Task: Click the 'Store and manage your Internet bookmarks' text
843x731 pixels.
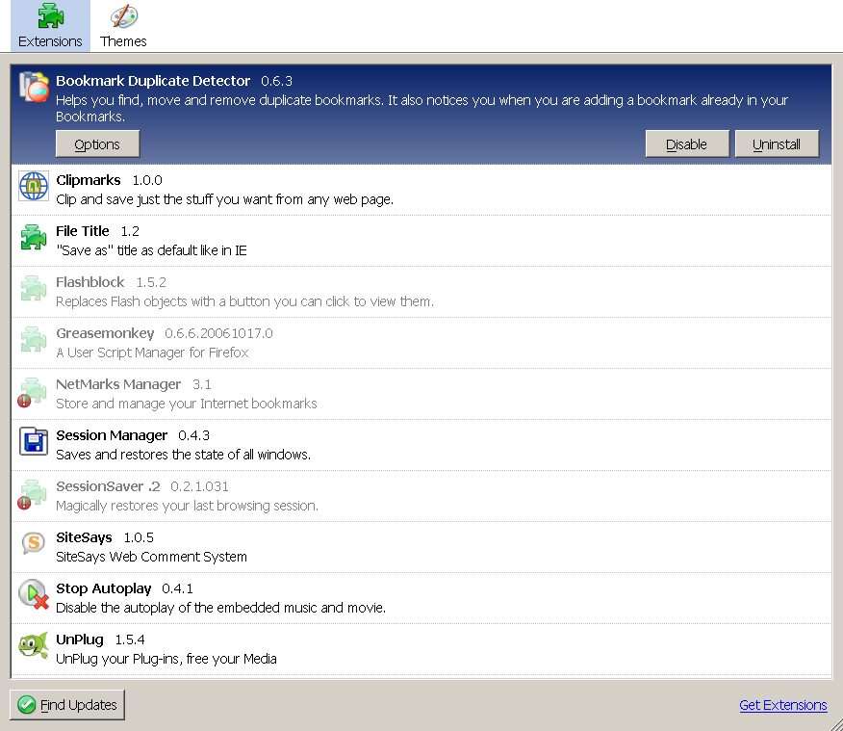Action: coord(187,404)
